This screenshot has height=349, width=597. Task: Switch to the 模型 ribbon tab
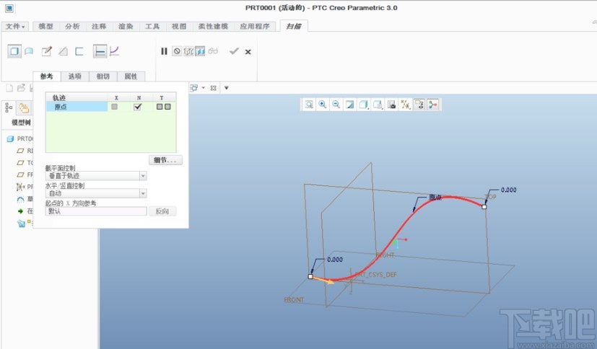[45, 26]
